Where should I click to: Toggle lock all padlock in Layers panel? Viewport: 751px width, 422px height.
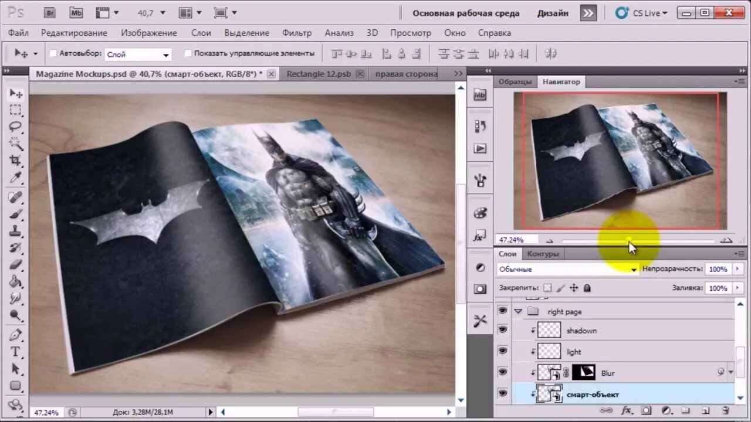[x=587, y=288]
